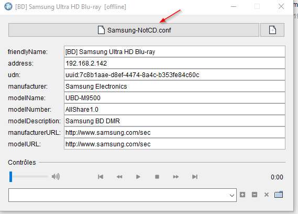The image size is (298, 214).
Task: Click the manufacturer field Samsung Electronics
Action: (174, 86)
